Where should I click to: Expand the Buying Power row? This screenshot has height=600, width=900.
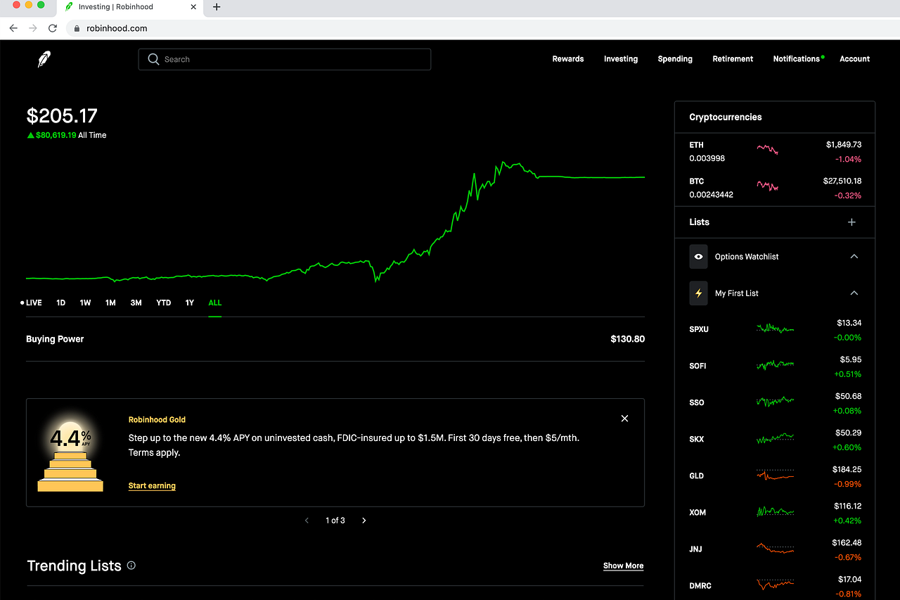pyautogui.click(x=335, y=339)
